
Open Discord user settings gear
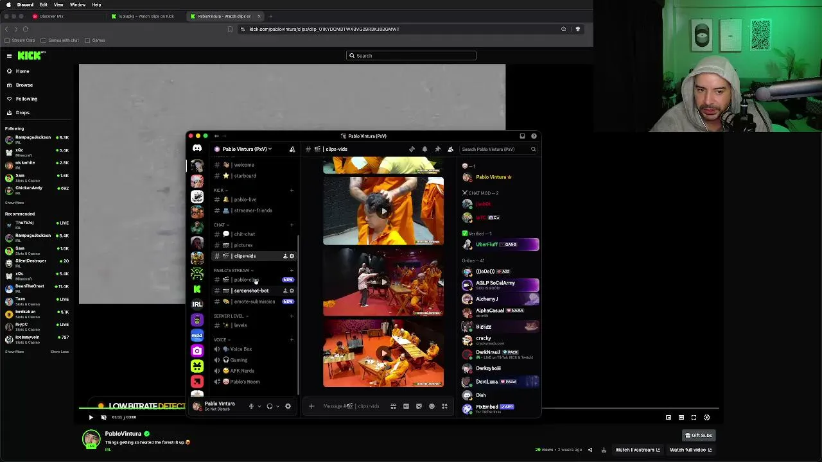pyautogui.click(x=288, y=406)
